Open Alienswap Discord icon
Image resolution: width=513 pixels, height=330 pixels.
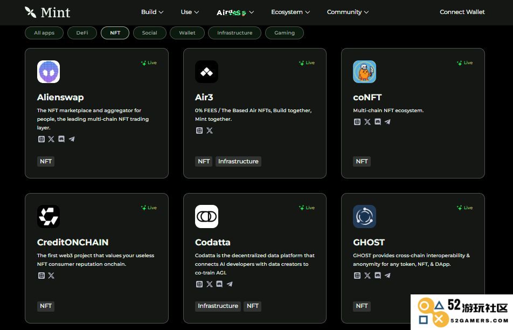coord(61,139)
